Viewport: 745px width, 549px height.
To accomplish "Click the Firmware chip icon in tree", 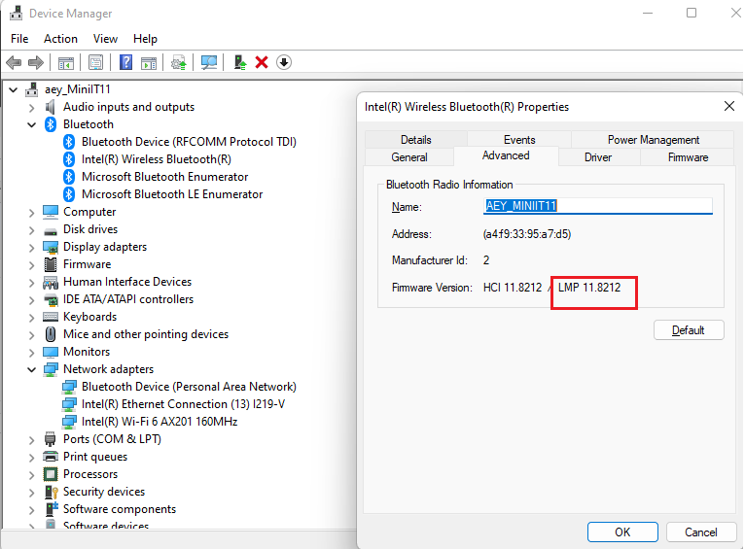I will tap(51, 264).
